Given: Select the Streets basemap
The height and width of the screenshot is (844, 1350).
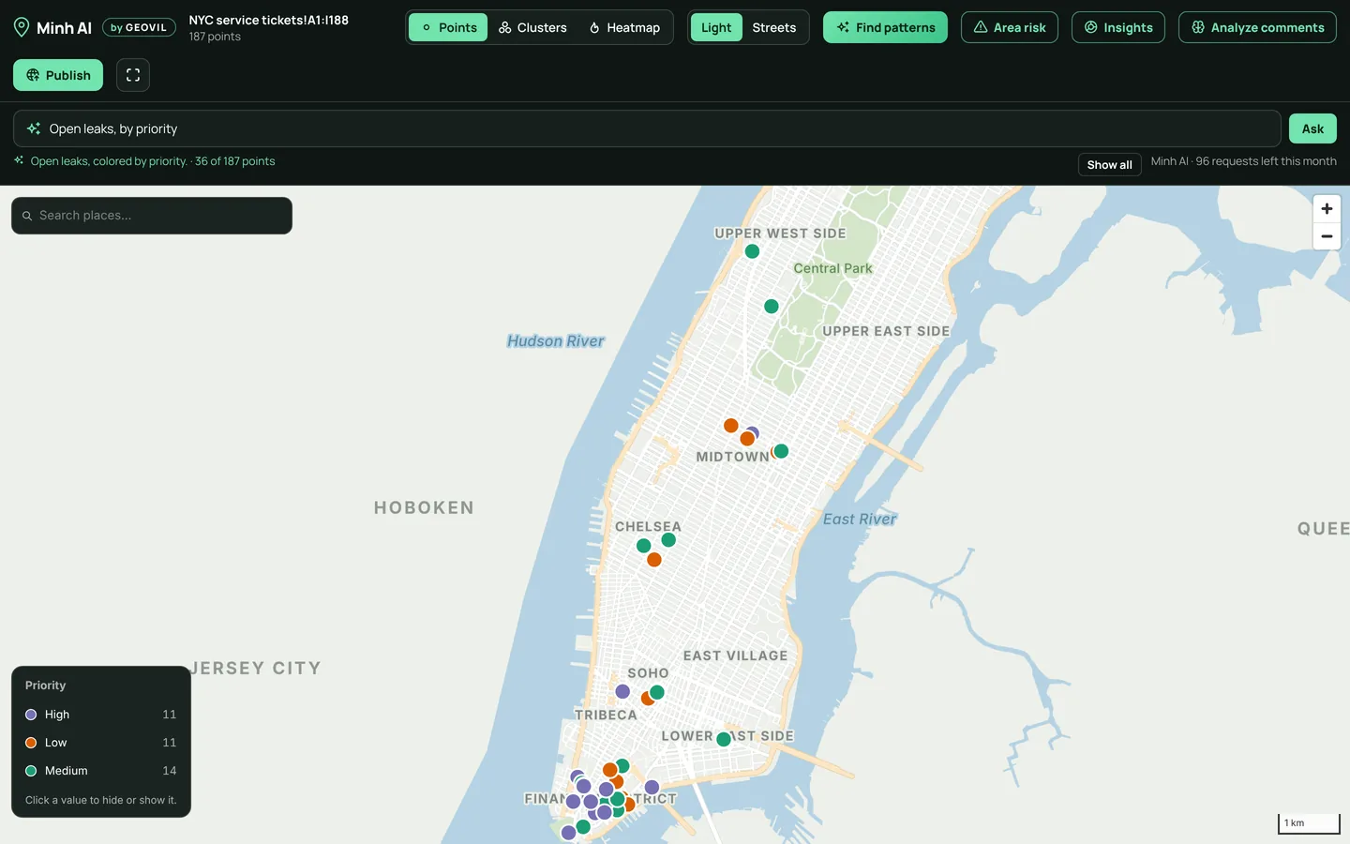Looking at the screenshot, I should 774,27.
